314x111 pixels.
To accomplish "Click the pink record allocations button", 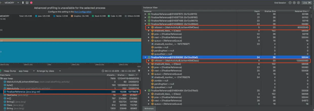I will 31,3.
